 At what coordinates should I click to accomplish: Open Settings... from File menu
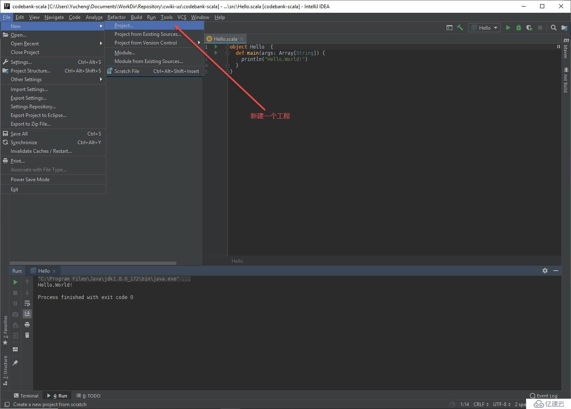point(53,62)
